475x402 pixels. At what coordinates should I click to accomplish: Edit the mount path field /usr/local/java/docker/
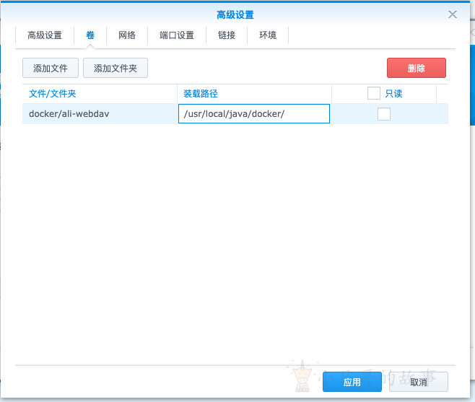(x=254, y=113)
